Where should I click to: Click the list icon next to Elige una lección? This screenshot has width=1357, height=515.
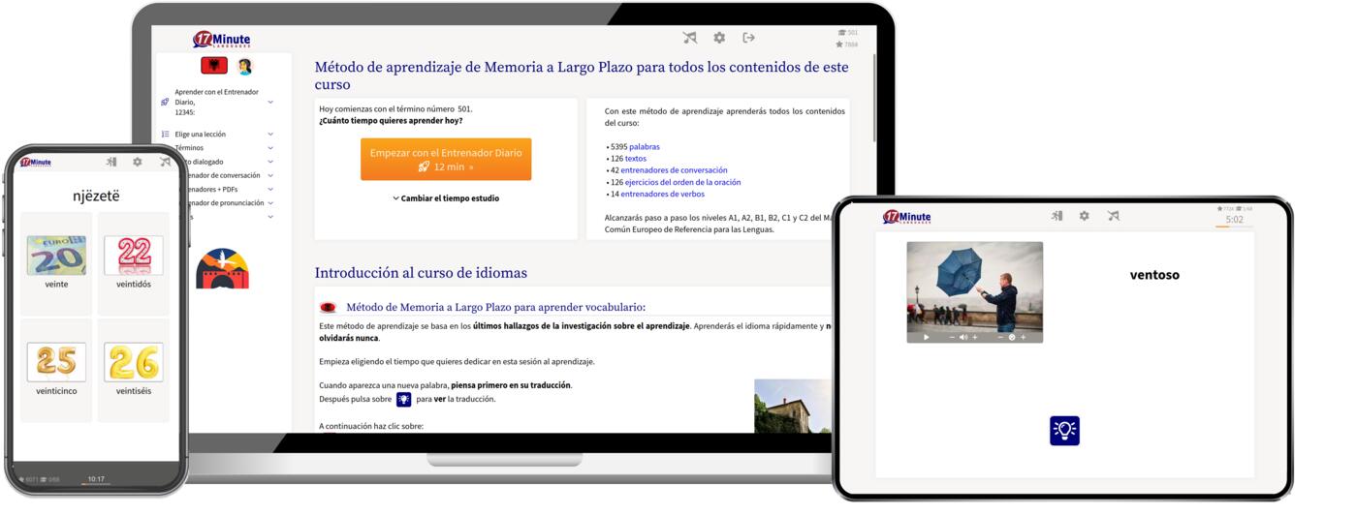[165, 134]
